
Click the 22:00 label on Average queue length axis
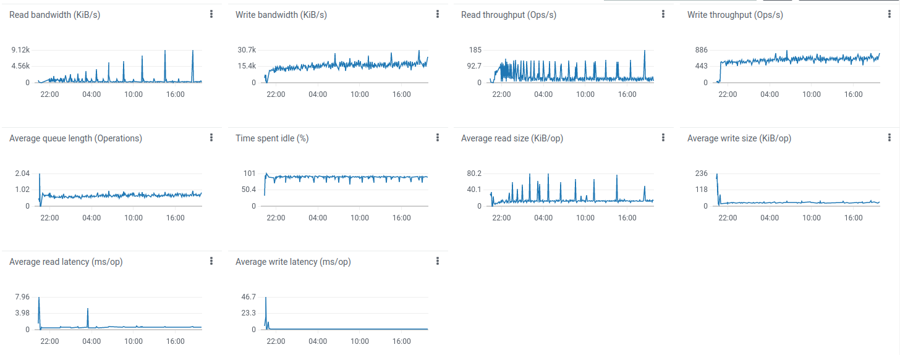click(49, 218)
